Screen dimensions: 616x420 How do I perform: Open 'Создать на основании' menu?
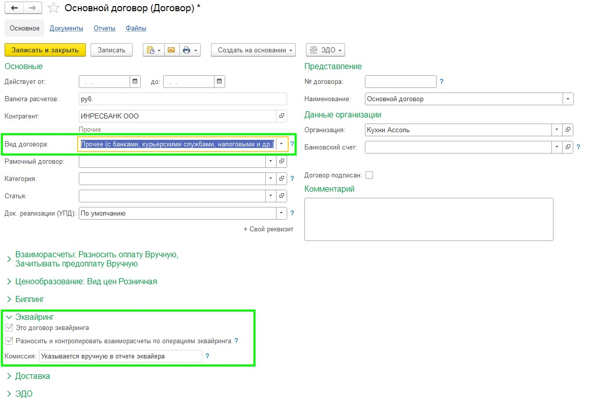click(254, 50)
